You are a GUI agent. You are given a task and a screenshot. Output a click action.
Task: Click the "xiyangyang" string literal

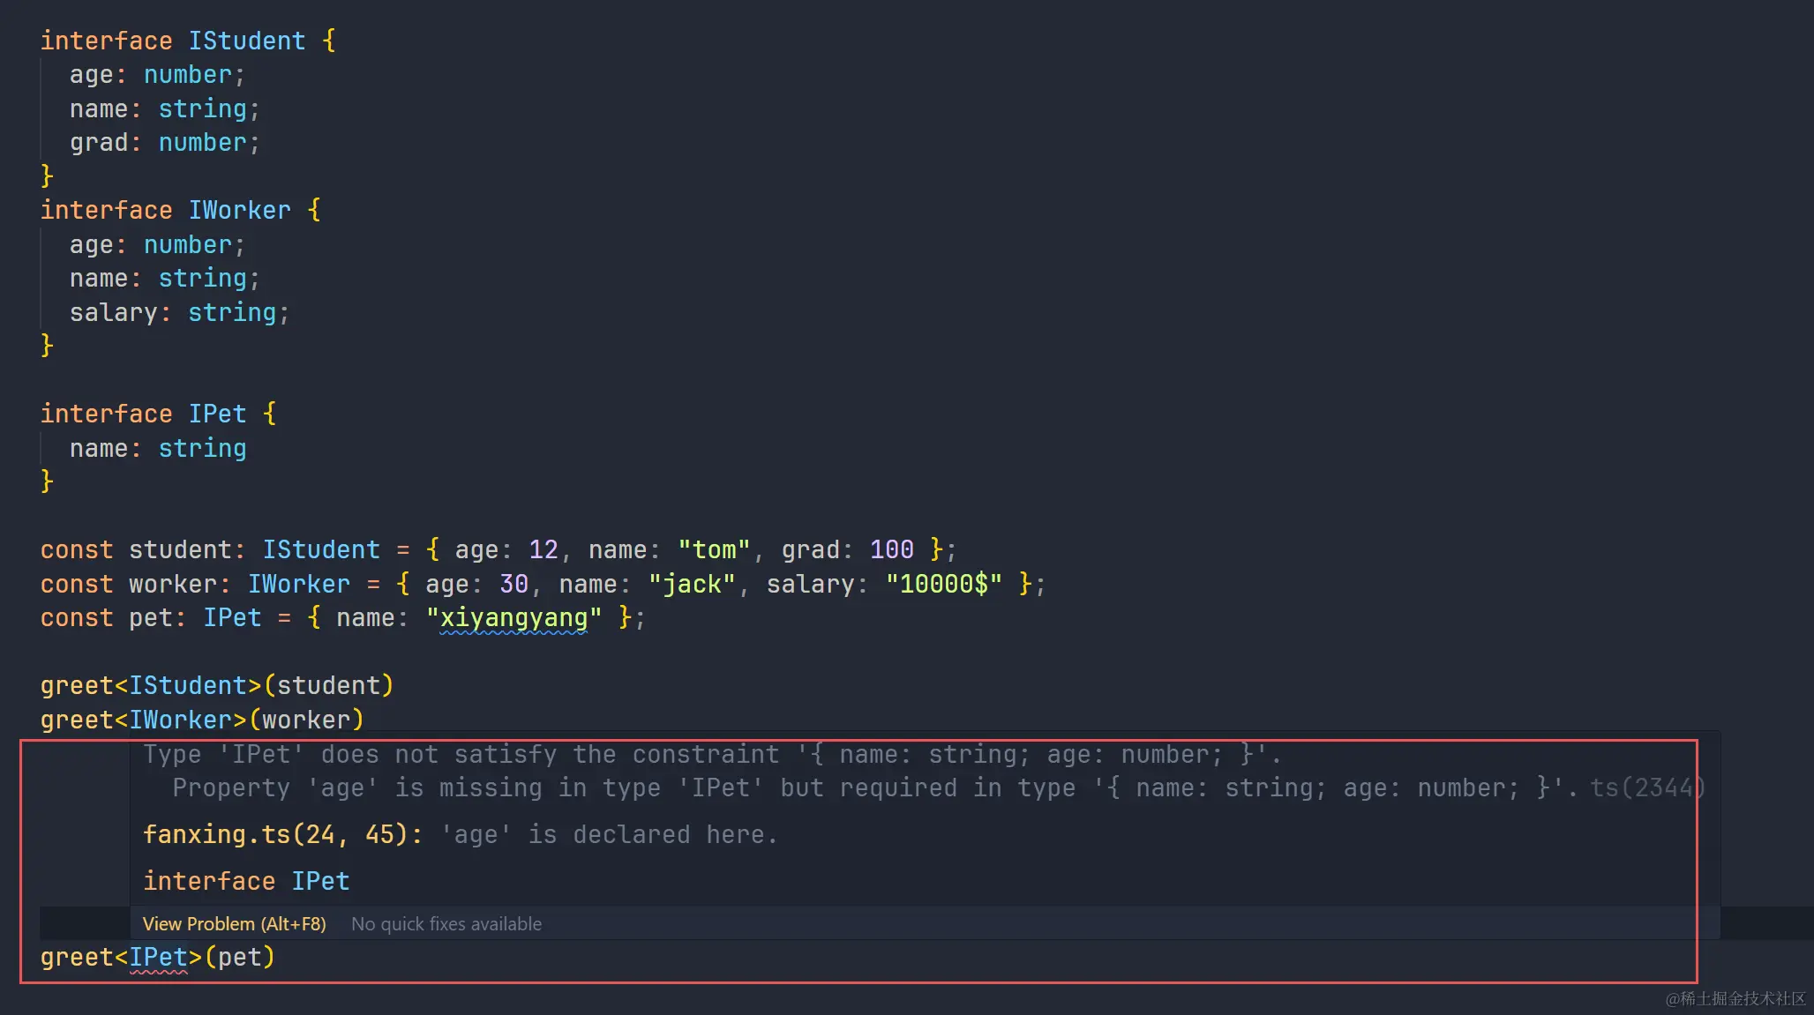click(513, 617)
